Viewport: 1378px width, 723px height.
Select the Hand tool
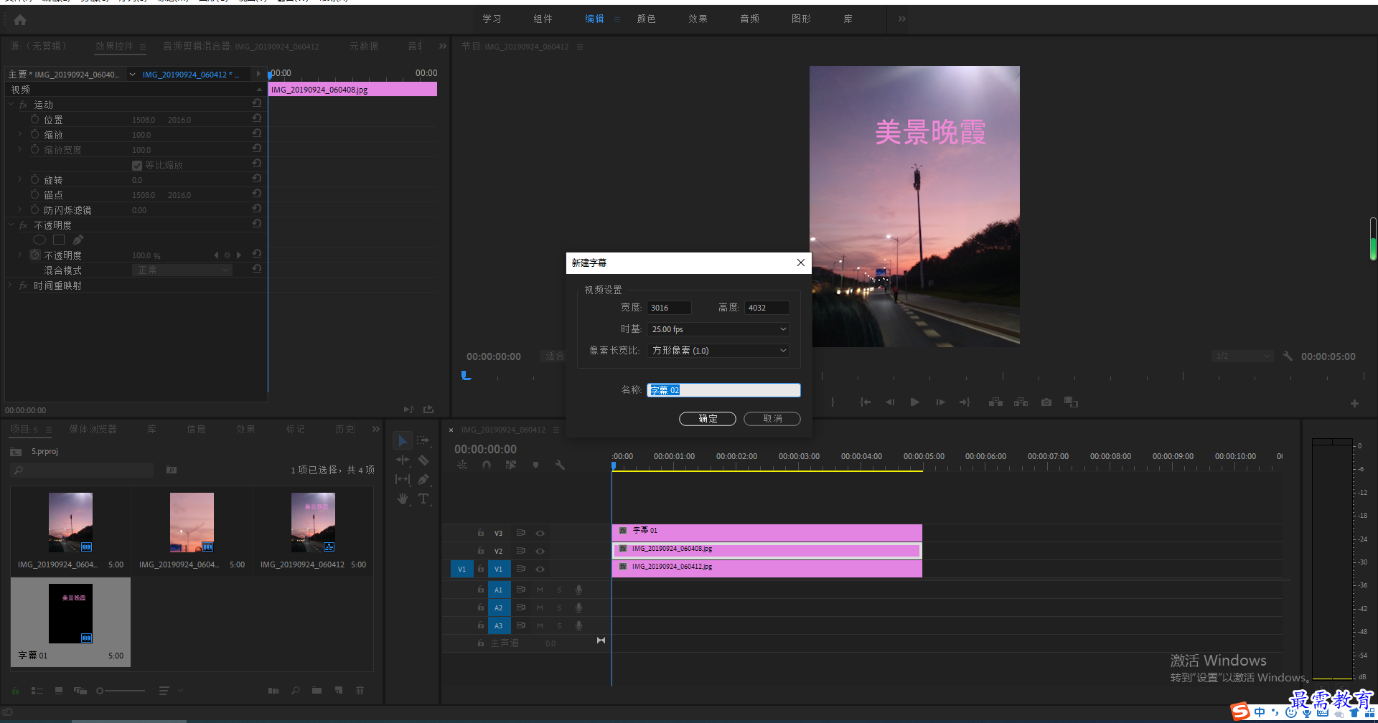pyautogui.click(x=403, y=498)
